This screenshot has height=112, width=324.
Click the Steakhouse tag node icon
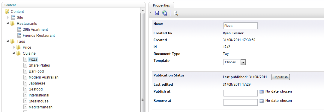pyautogui.click(x=25, y=101)
